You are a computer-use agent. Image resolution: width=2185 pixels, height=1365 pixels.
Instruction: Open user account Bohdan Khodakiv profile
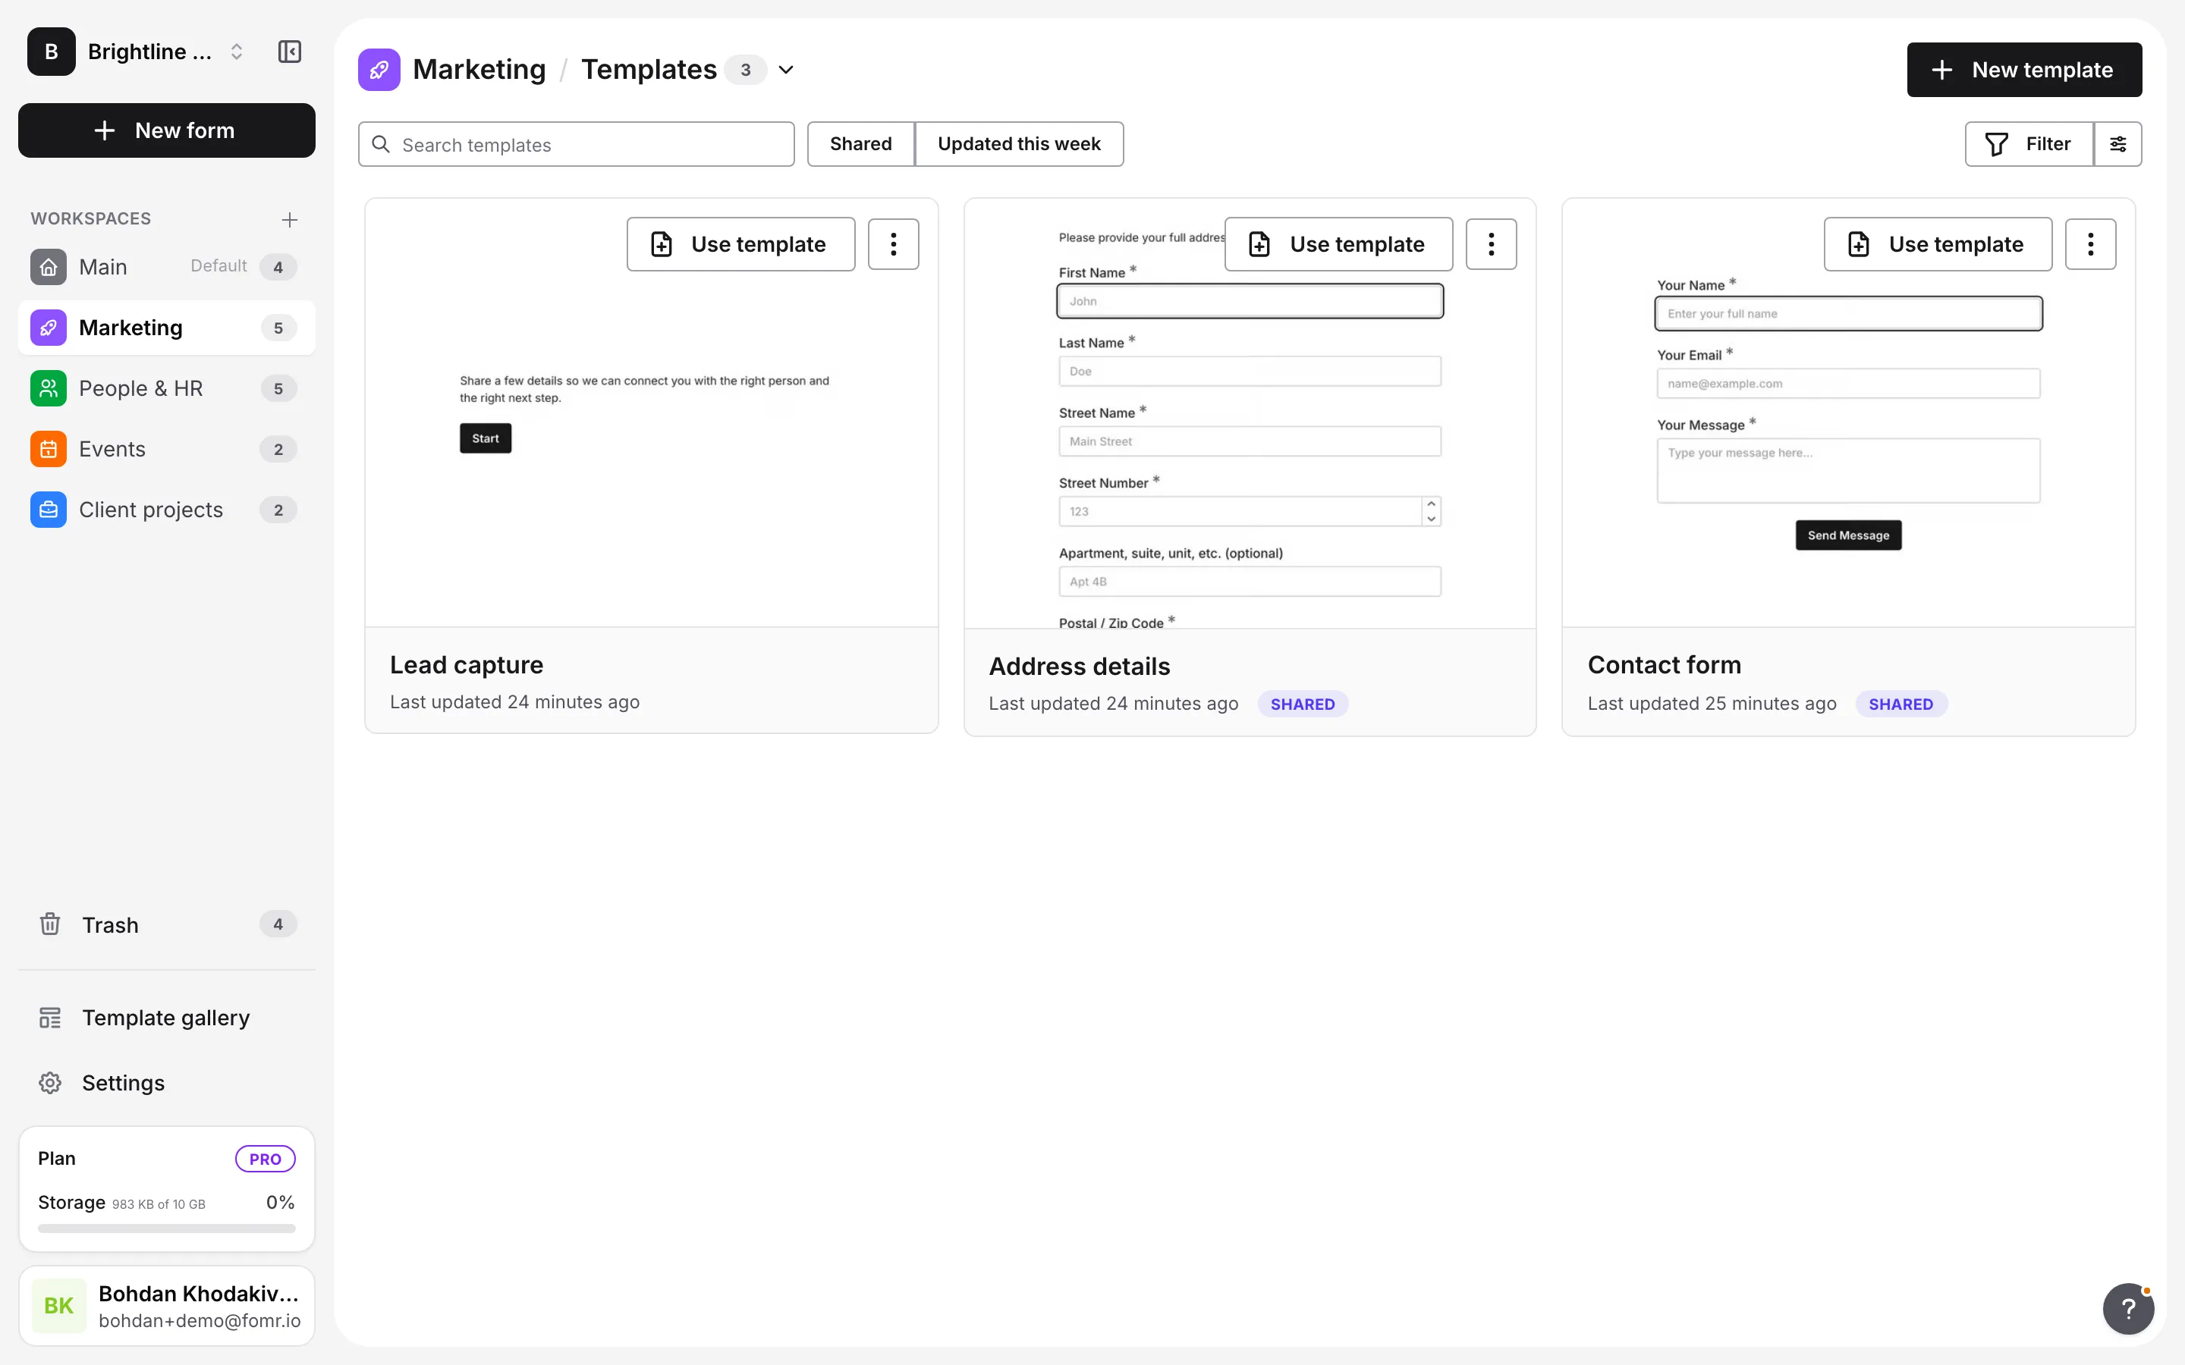[167, 1305]
